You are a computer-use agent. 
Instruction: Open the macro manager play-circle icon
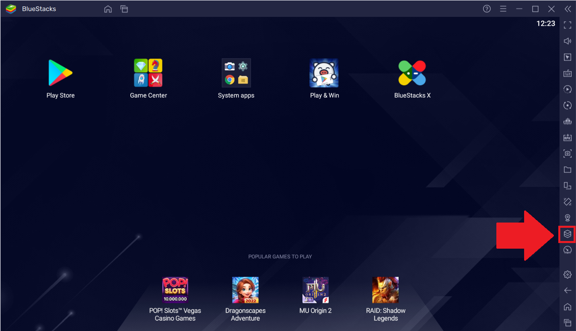[x=568, y=89]
